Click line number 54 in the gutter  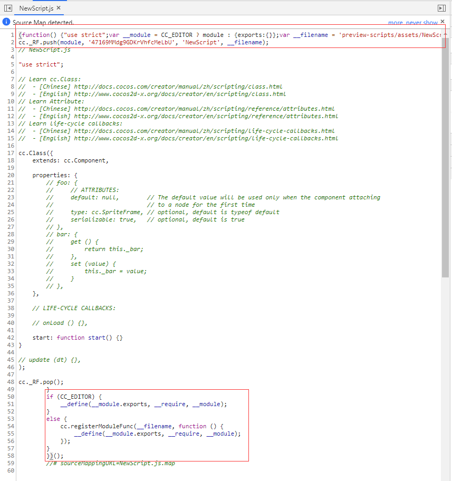click(x=11, y=426)
